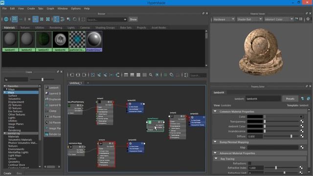Screen dimensions: 313x176
Task: Open the Untitled_1 graph tab
Action: tap(76, 83)
